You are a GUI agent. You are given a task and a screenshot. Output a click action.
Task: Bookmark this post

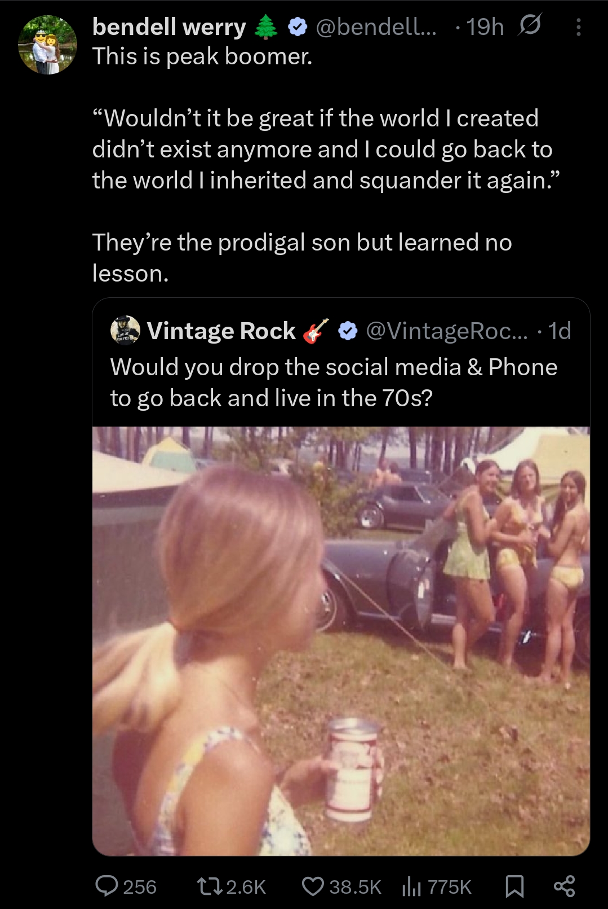514,886
